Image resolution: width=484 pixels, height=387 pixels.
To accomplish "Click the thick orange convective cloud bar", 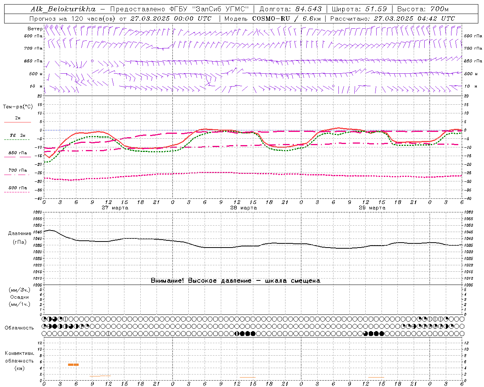I will coord(73,365).
